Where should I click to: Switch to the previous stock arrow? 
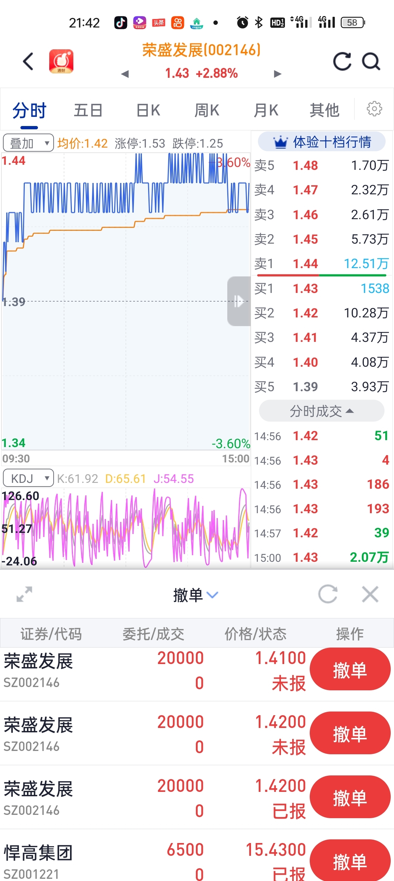point(125,74)
